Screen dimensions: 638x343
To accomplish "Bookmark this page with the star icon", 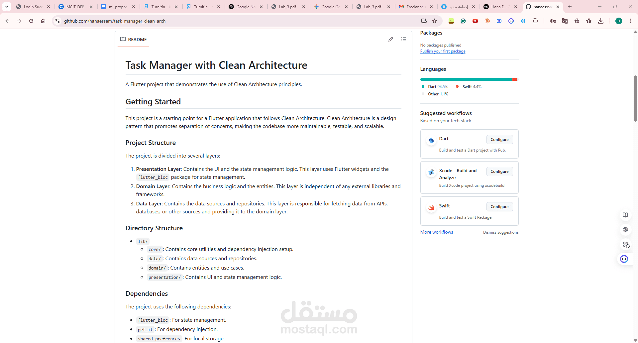I will click(435, 21).
